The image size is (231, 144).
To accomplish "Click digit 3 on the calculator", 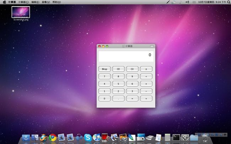I will pos(132,91).
